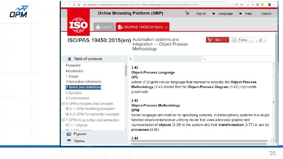Open 2 Normative references section
Viewport: 283px width, 159px height.
click(x=83, y=82)
